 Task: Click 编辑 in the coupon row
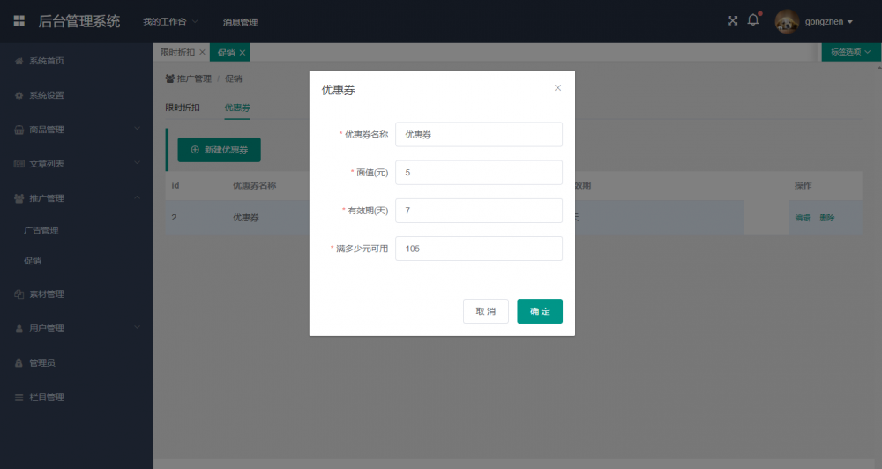(803, 218)
